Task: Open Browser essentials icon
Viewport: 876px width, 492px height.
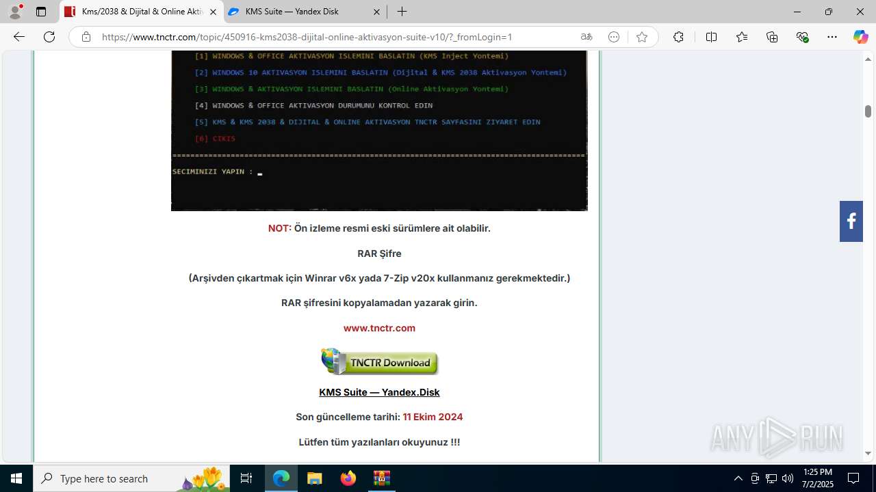Action: [803, 37]
